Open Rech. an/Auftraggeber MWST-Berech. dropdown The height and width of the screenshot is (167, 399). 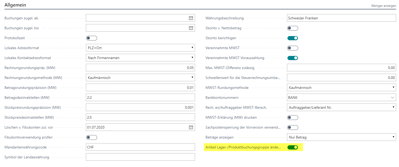coord(341,107)
